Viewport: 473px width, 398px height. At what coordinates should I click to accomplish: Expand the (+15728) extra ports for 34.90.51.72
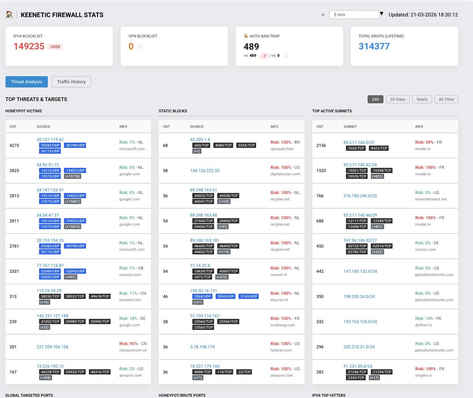73,176
